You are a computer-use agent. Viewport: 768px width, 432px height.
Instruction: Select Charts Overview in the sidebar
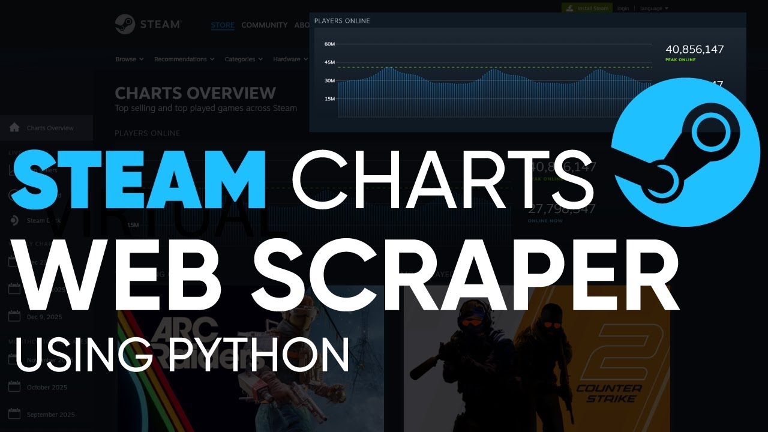point(46,128)
